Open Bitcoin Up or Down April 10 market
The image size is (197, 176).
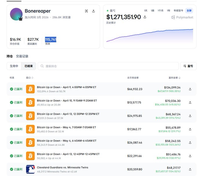tap(67, 100)
